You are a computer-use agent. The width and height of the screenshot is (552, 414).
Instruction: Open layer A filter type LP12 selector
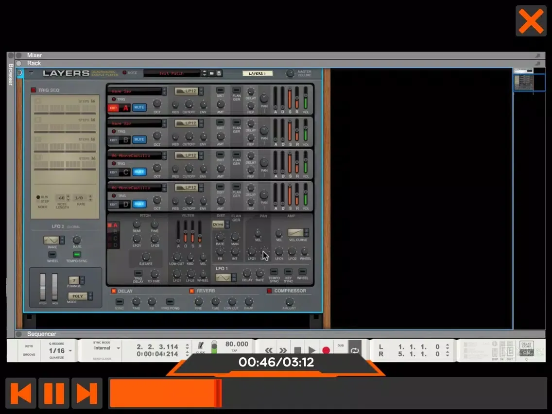(189, 91)
